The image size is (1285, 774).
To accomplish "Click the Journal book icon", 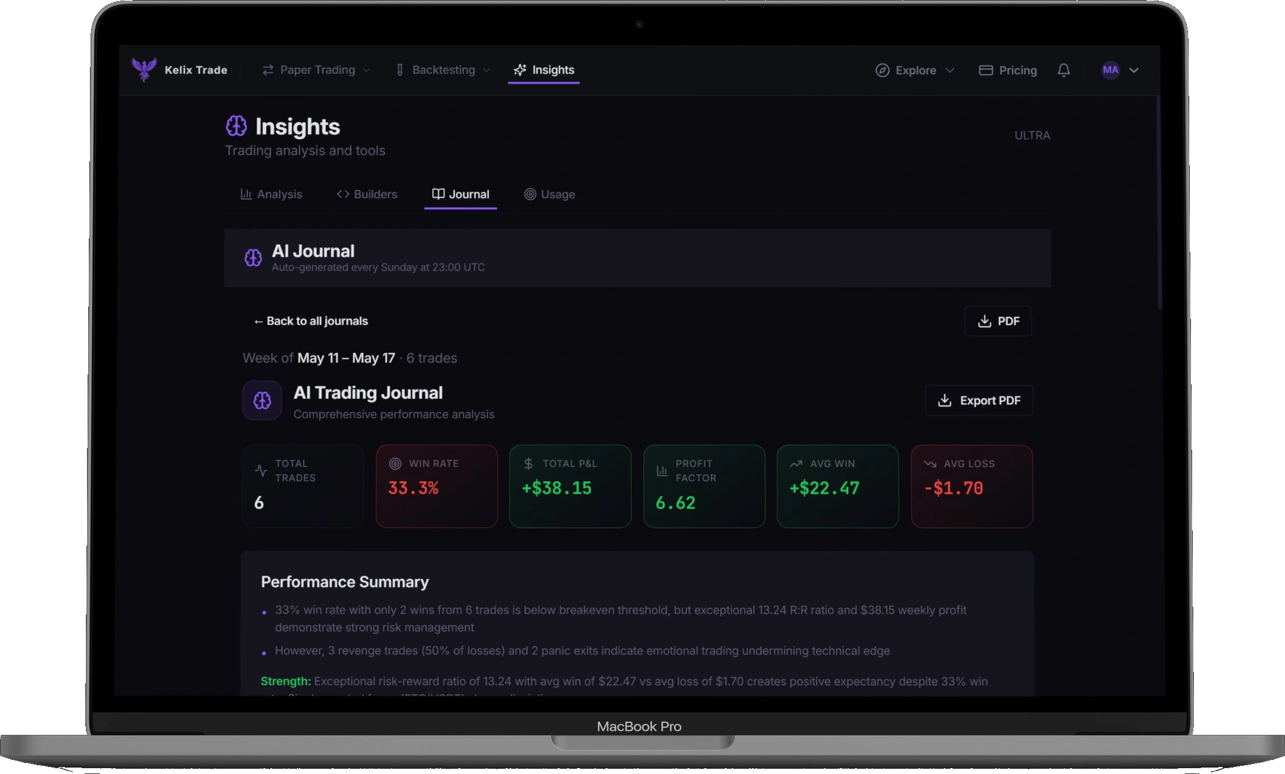I will click(438, 194).
